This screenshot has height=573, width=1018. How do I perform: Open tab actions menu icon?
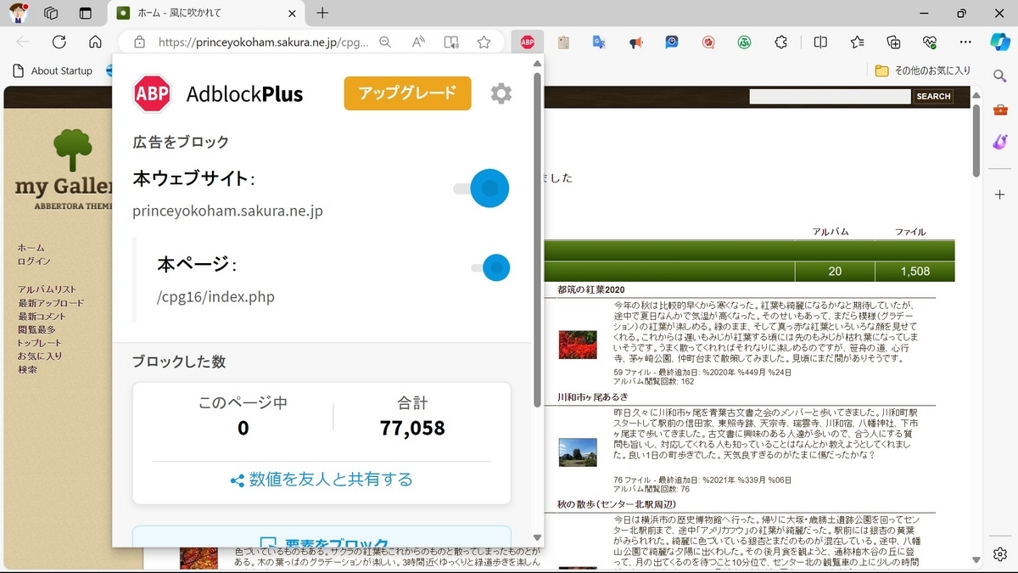[85, 13]
